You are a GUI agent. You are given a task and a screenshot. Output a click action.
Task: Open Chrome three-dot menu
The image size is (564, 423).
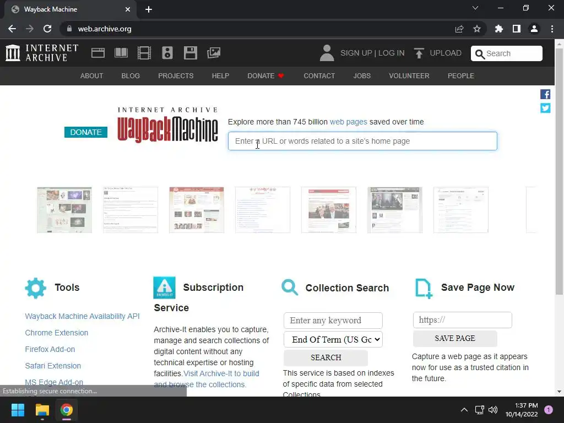point(552,29)
